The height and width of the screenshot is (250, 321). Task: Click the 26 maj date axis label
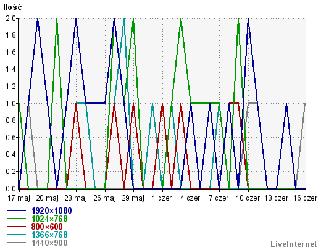point(105,198)
